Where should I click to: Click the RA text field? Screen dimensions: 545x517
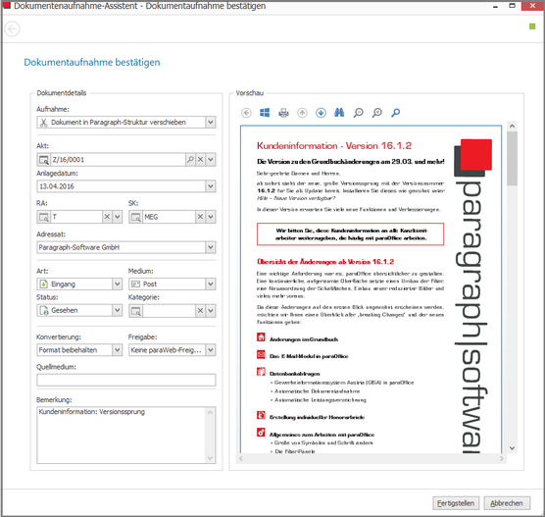coord(76,217)
